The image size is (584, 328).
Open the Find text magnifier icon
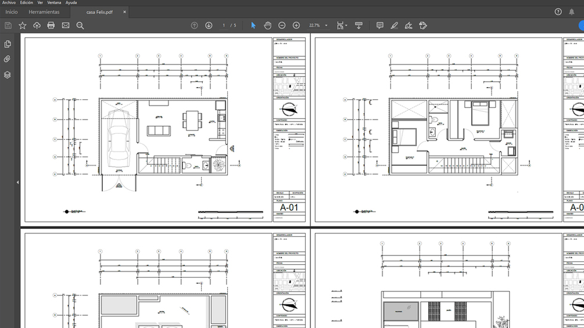click(x=80, y=26)
